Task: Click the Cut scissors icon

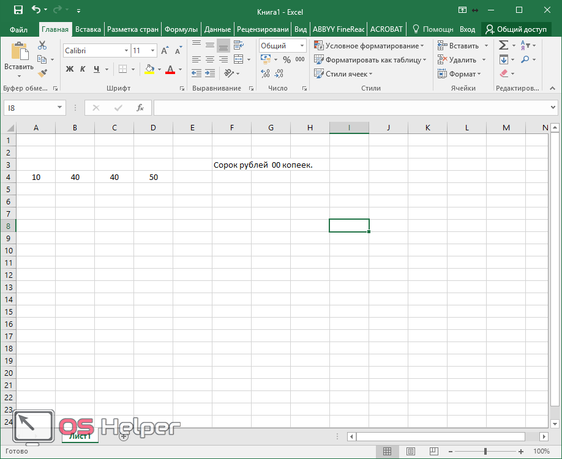Action: 42,46
